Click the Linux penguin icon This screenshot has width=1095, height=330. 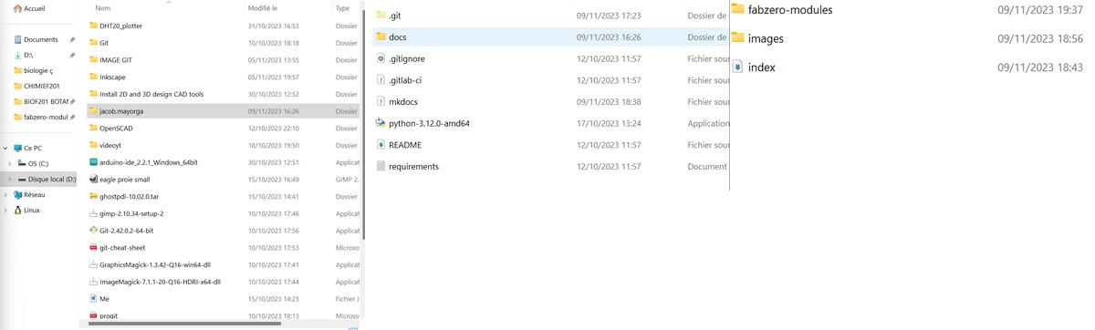(17, 210)
